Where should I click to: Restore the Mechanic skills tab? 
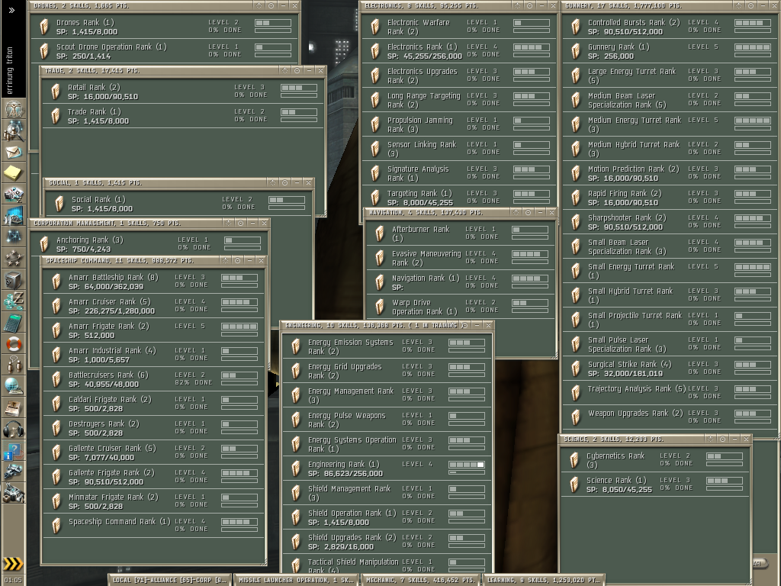420,580
